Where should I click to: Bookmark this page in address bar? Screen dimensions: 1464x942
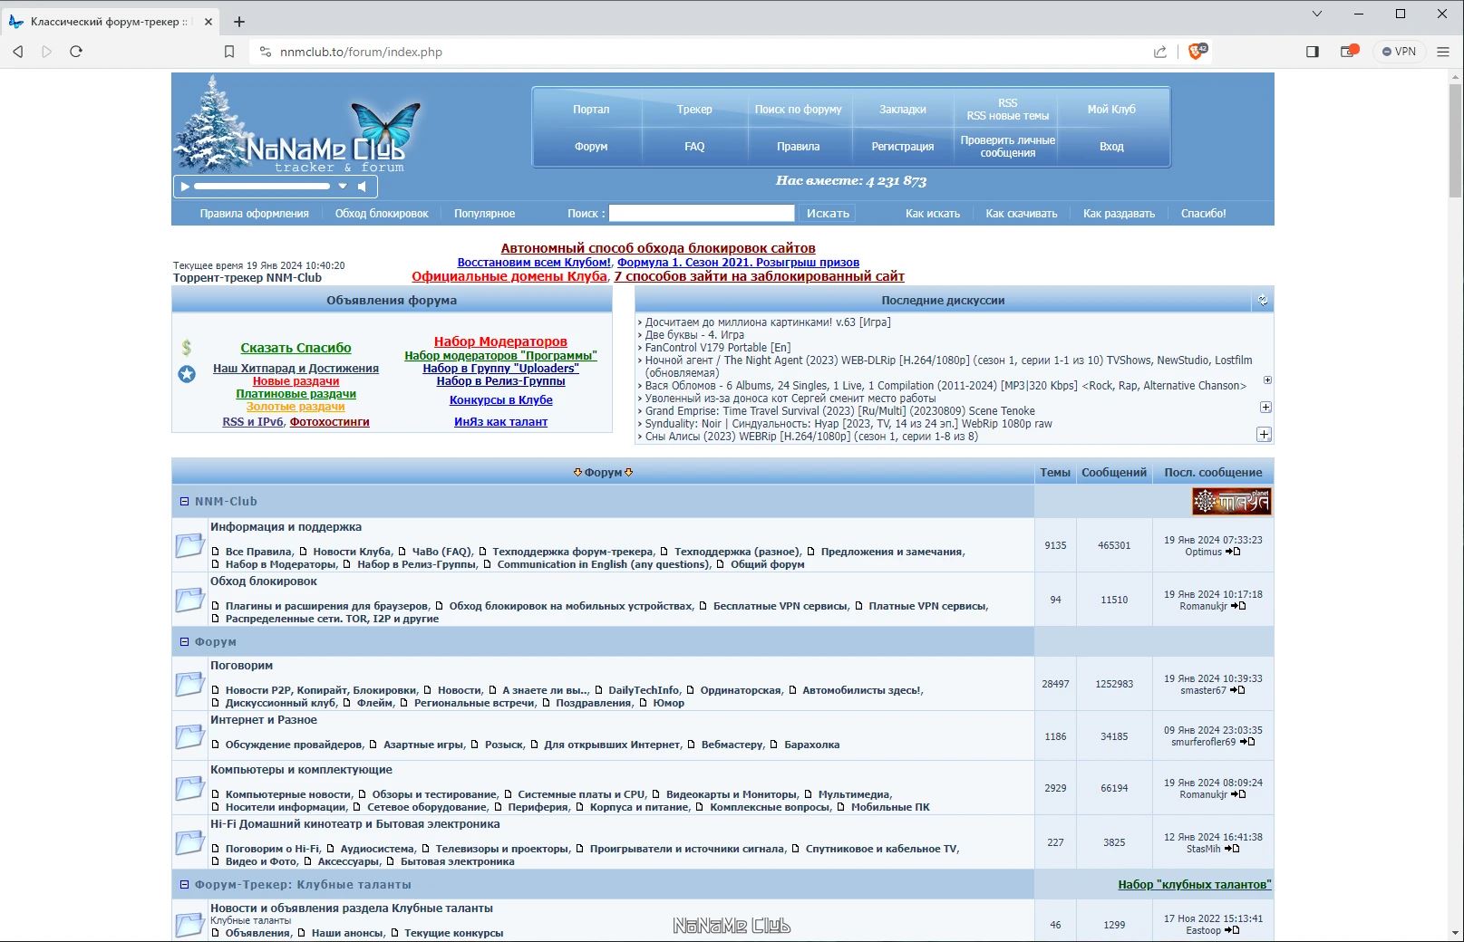(x=229, y=52)
